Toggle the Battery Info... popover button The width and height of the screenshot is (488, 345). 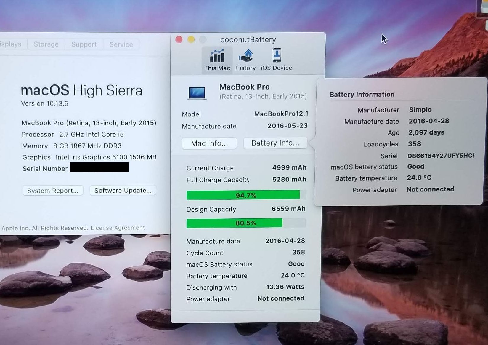tap(275, 143)
